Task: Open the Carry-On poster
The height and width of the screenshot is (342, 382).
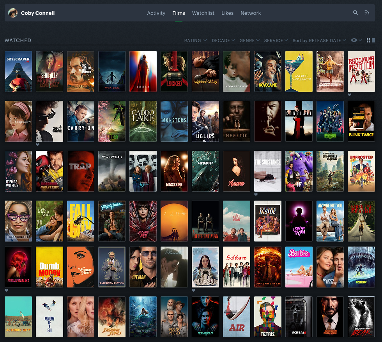Action: [81, 121]
